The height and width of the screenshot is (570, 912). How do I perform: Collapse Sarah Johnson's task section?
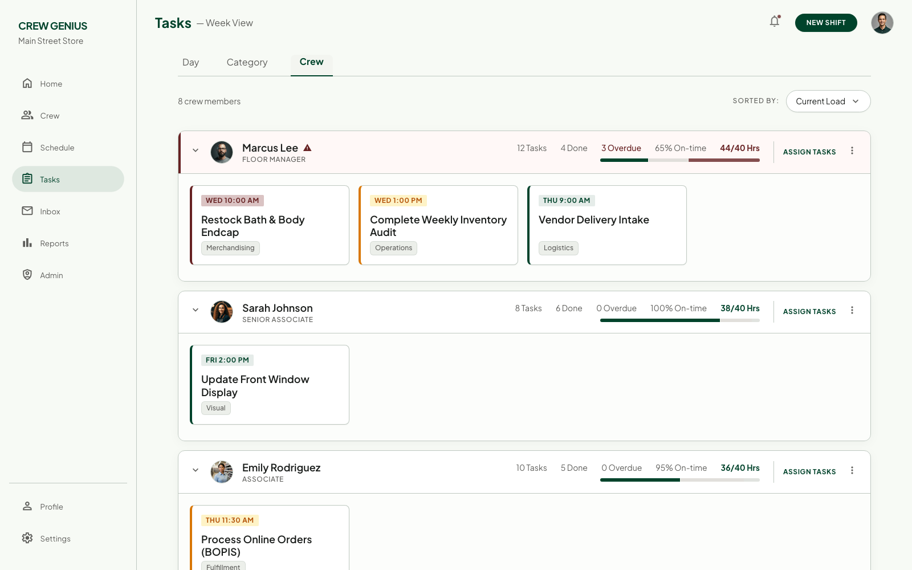pos(196,310)
